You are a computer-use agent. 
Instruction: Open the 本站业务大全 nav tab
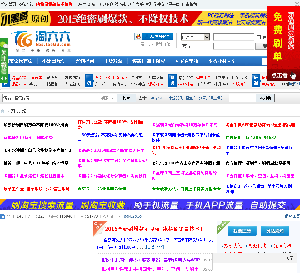222,61
